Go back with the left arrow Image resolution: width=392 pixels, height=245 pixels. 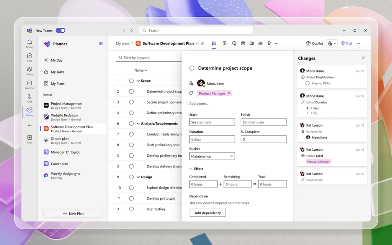pyautogui.click(x=124, y=30)
